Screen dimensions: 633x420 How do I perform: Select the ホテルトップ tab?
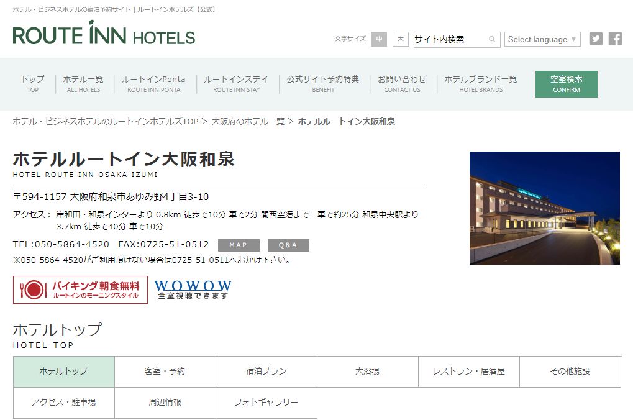(x=64, y=372)
